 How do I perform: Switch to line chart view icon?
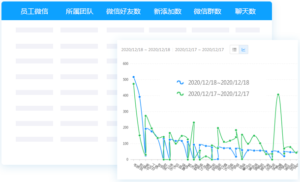243,50
